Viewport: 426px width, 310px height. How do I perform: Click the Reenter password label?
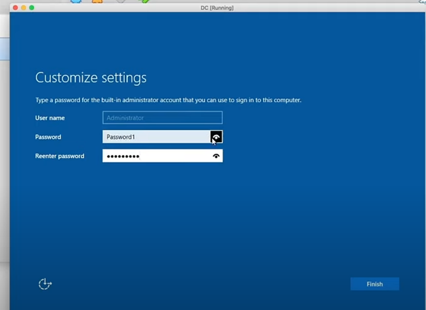tap(59, 156)
